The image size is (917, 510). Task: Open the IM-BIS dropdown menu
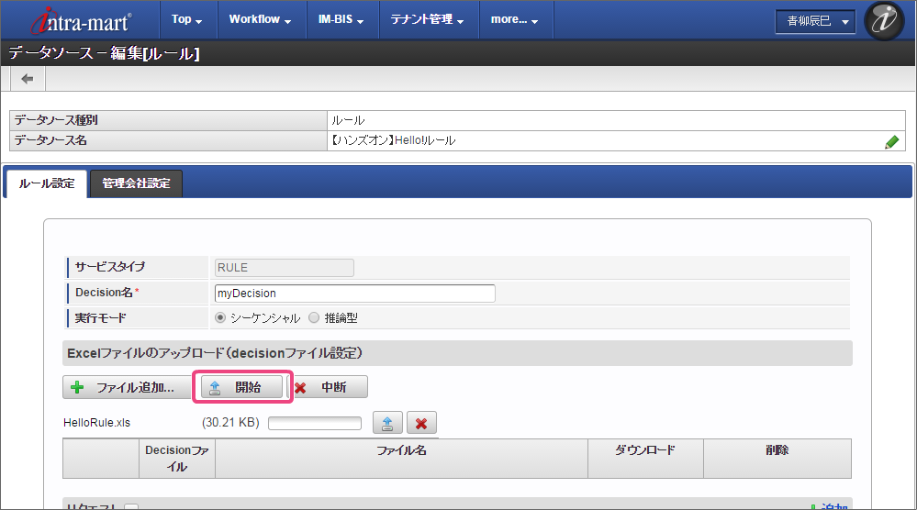coord(341,19)
